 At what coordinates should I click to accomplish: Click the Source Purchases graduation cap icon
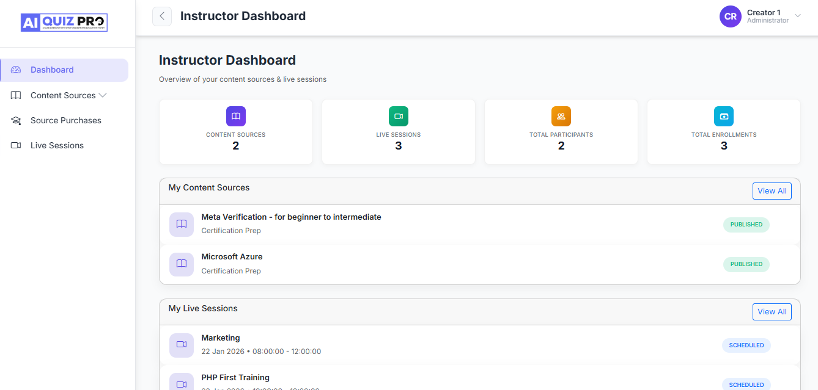coord(16,121)
